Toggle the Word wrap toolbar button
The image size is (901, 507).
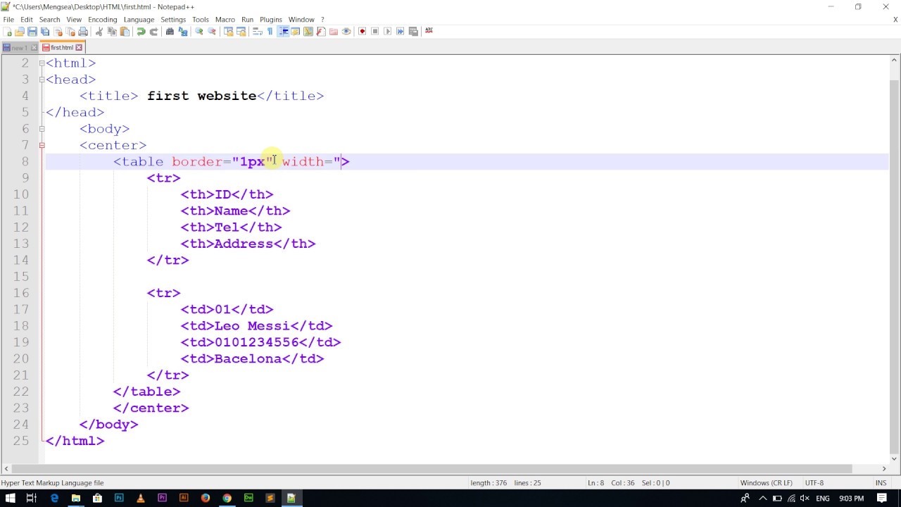(258, 32)
